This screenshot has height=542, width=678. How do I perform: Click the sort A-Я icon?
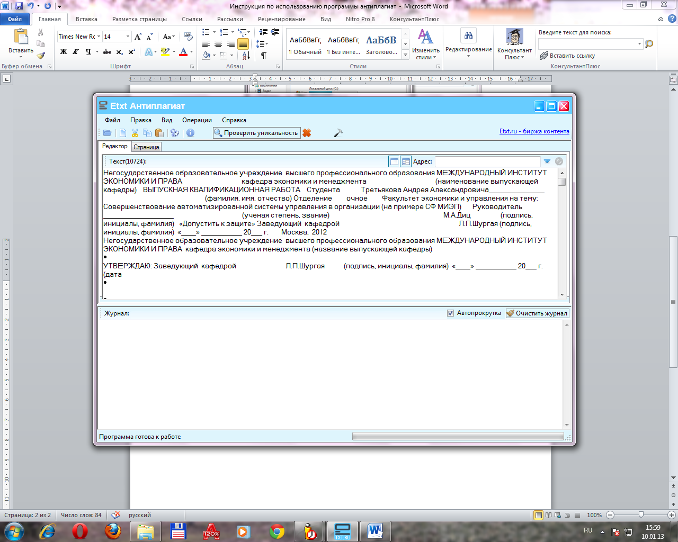click(246, 56)
